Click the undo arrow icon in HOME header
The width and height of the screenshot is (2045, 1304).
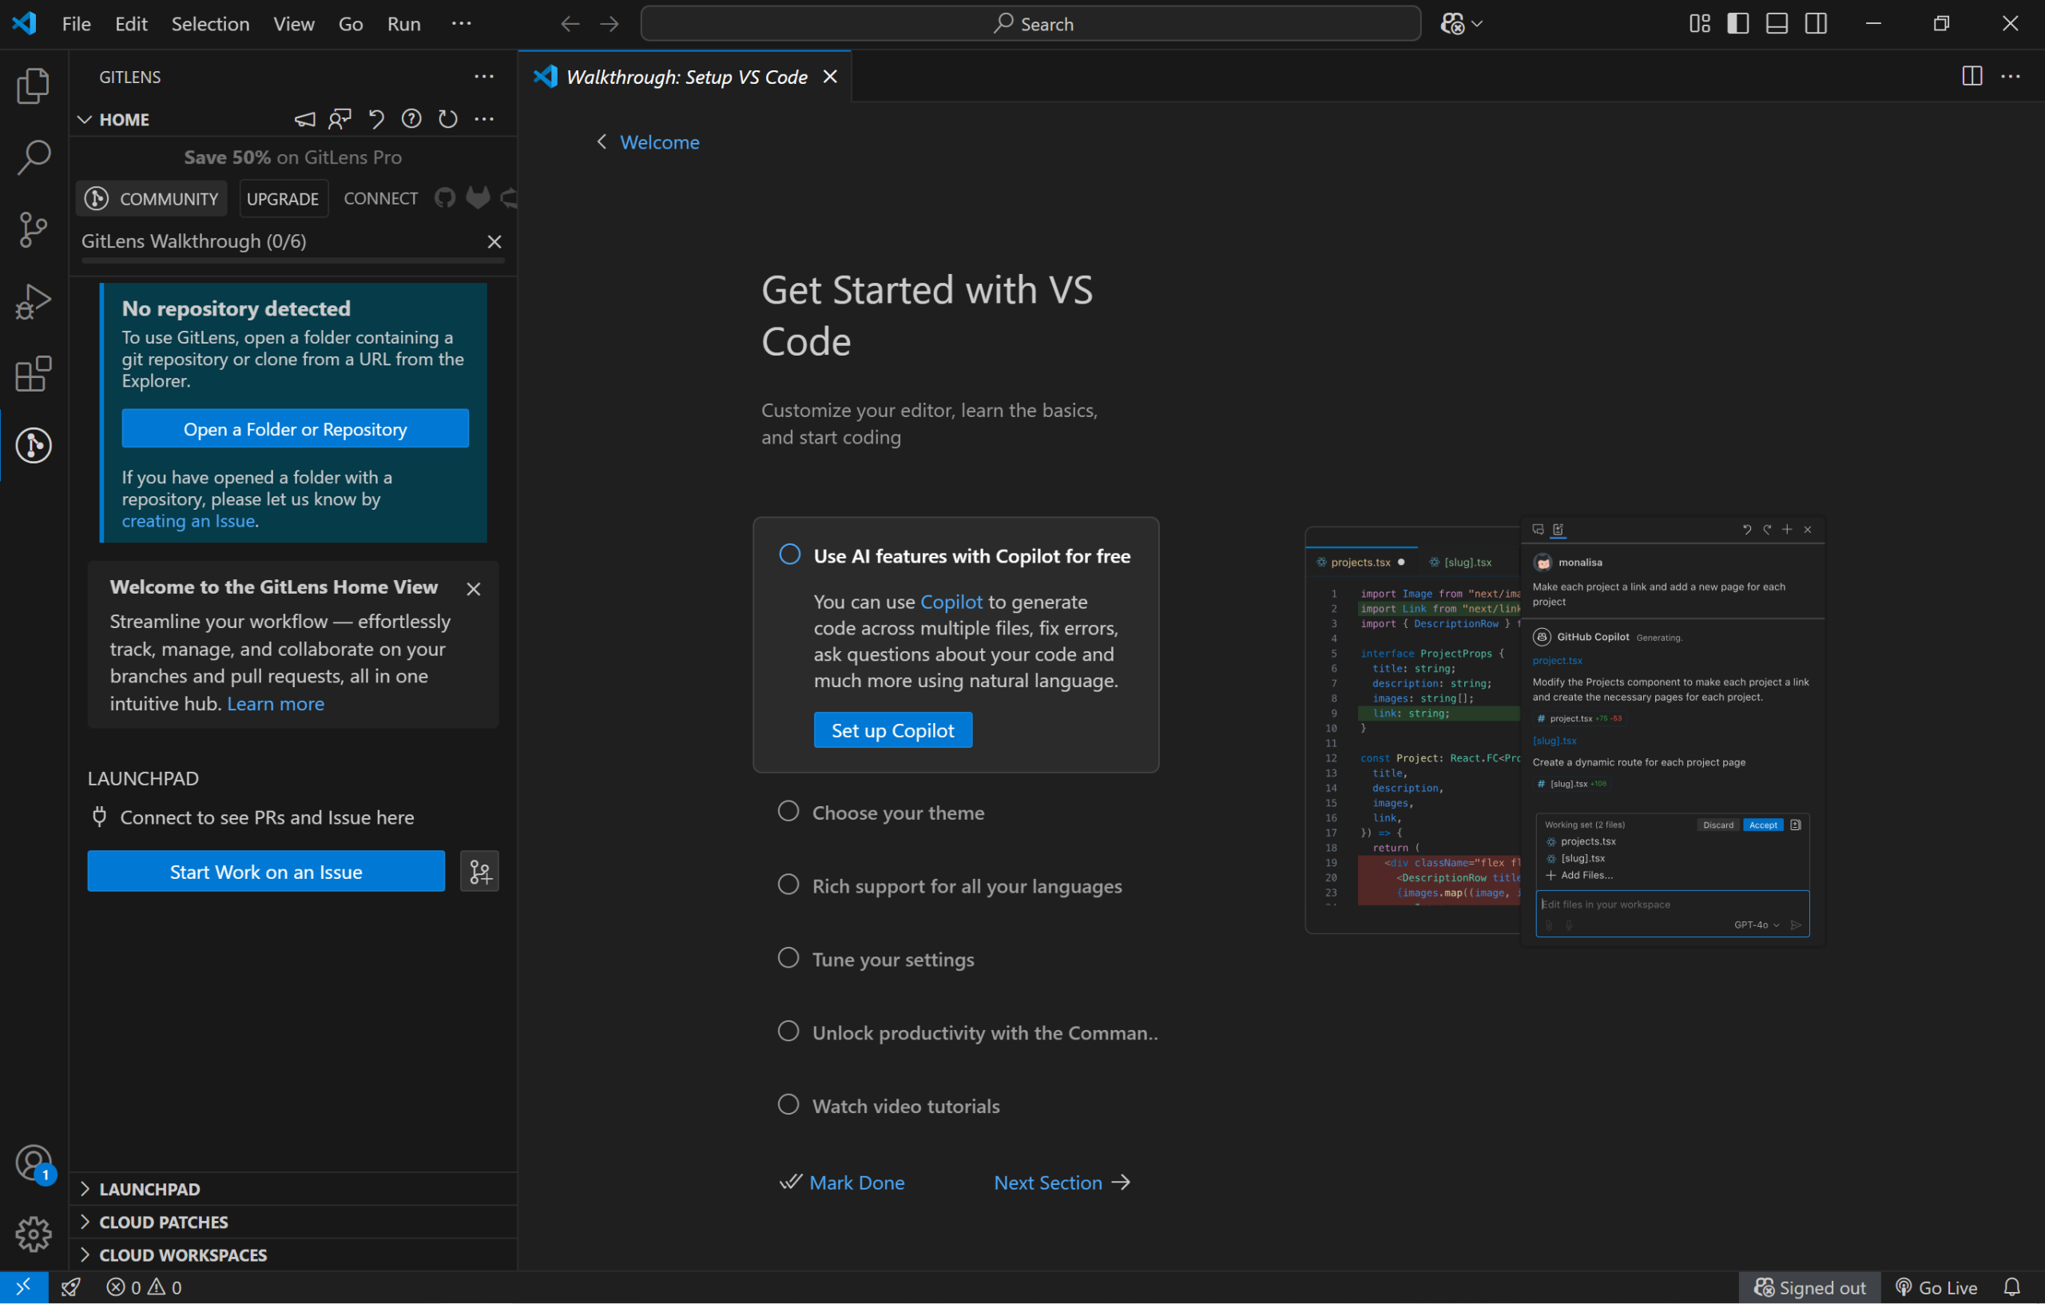coord(376,119)
